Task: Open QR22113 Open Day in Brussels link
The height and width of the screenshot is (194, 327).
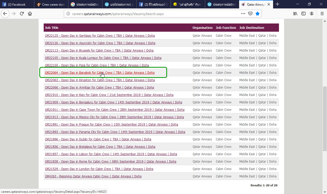Action: click(x=99, y=51)
